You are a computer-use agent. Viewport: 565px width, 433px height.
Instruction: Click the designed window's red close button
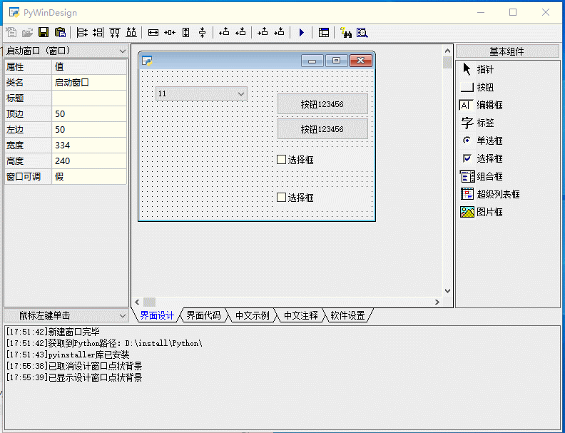point(361,61)
